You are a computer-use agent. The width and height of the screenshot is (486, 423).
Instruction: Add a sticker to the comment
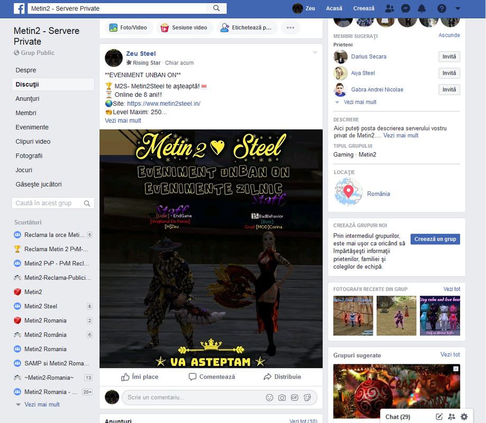click(307, 398)
